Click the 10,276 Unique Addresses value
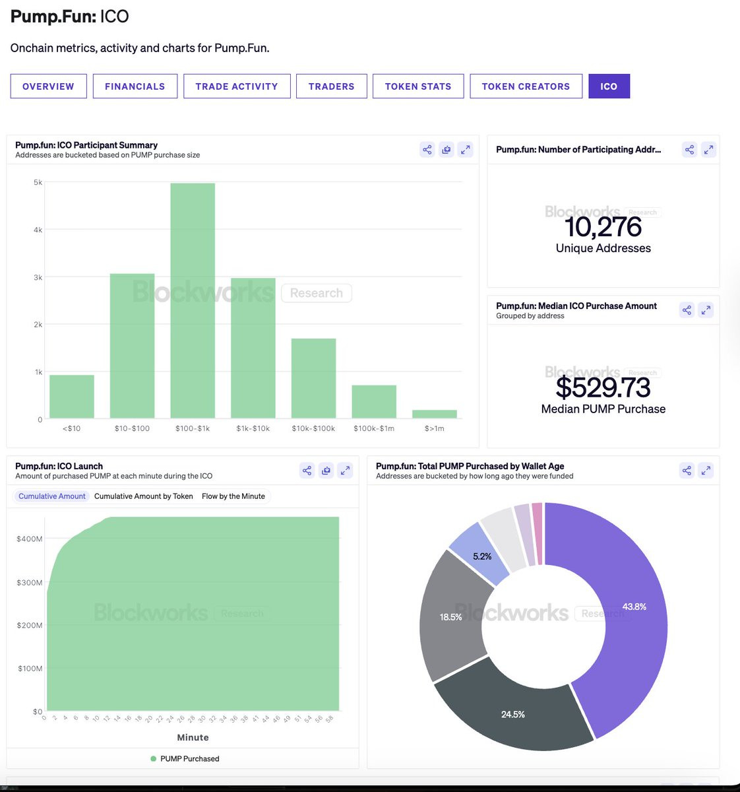 click(603, 227)
